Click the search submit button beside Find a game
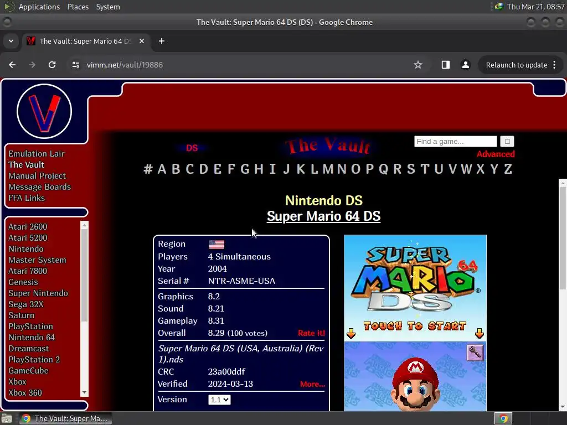The image size is (567, 425). (507, 141)
